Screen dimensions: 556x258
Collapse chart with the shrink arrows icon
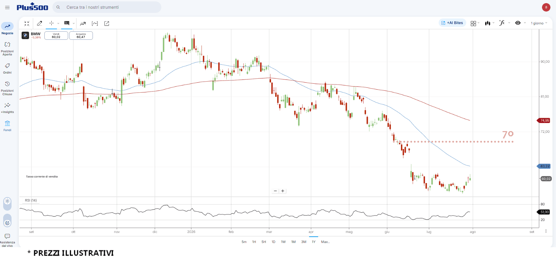pos(27,23)
